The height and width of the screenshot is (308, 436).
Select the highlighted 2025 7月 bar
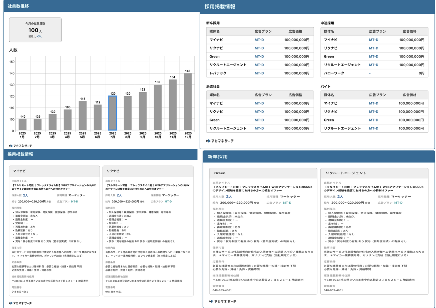coord(113,113)
